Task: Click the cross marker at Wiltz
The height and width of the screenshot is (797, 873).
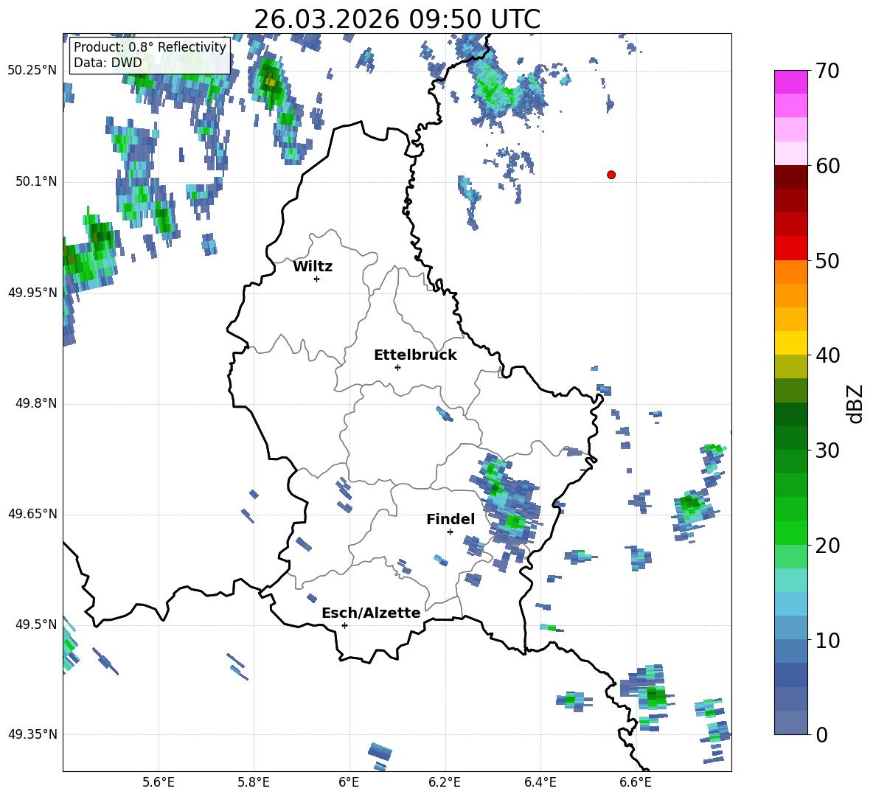Action: [316, 279]
